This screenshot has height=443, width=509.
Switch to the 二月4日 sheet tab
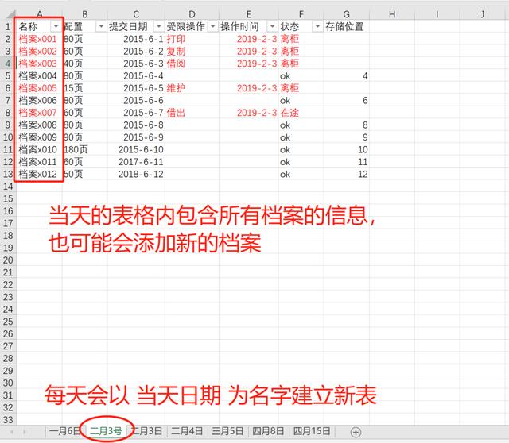pos(187,431)
